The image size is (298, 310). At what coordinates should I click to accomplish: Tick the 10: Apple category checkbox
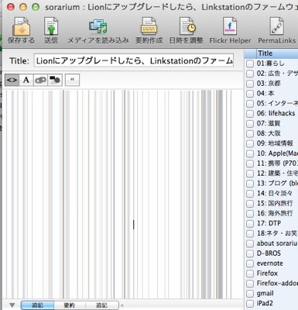[250, 153]
